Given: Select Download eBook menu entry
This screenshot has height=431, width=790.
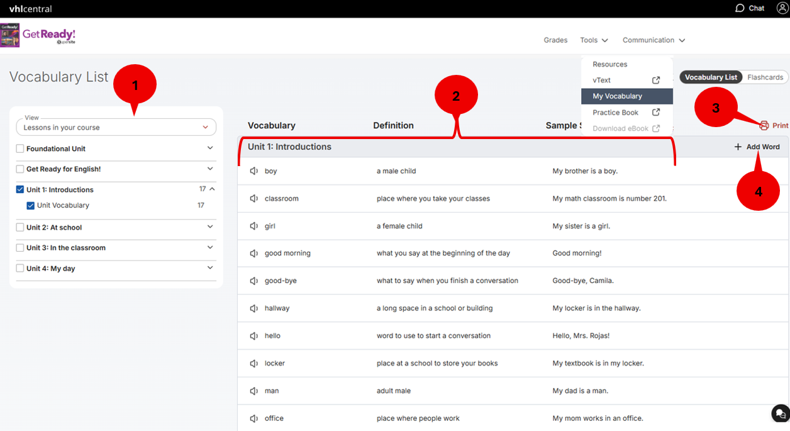Looking at the screenshot, I should pyautogui.click(x=627, y=128).
